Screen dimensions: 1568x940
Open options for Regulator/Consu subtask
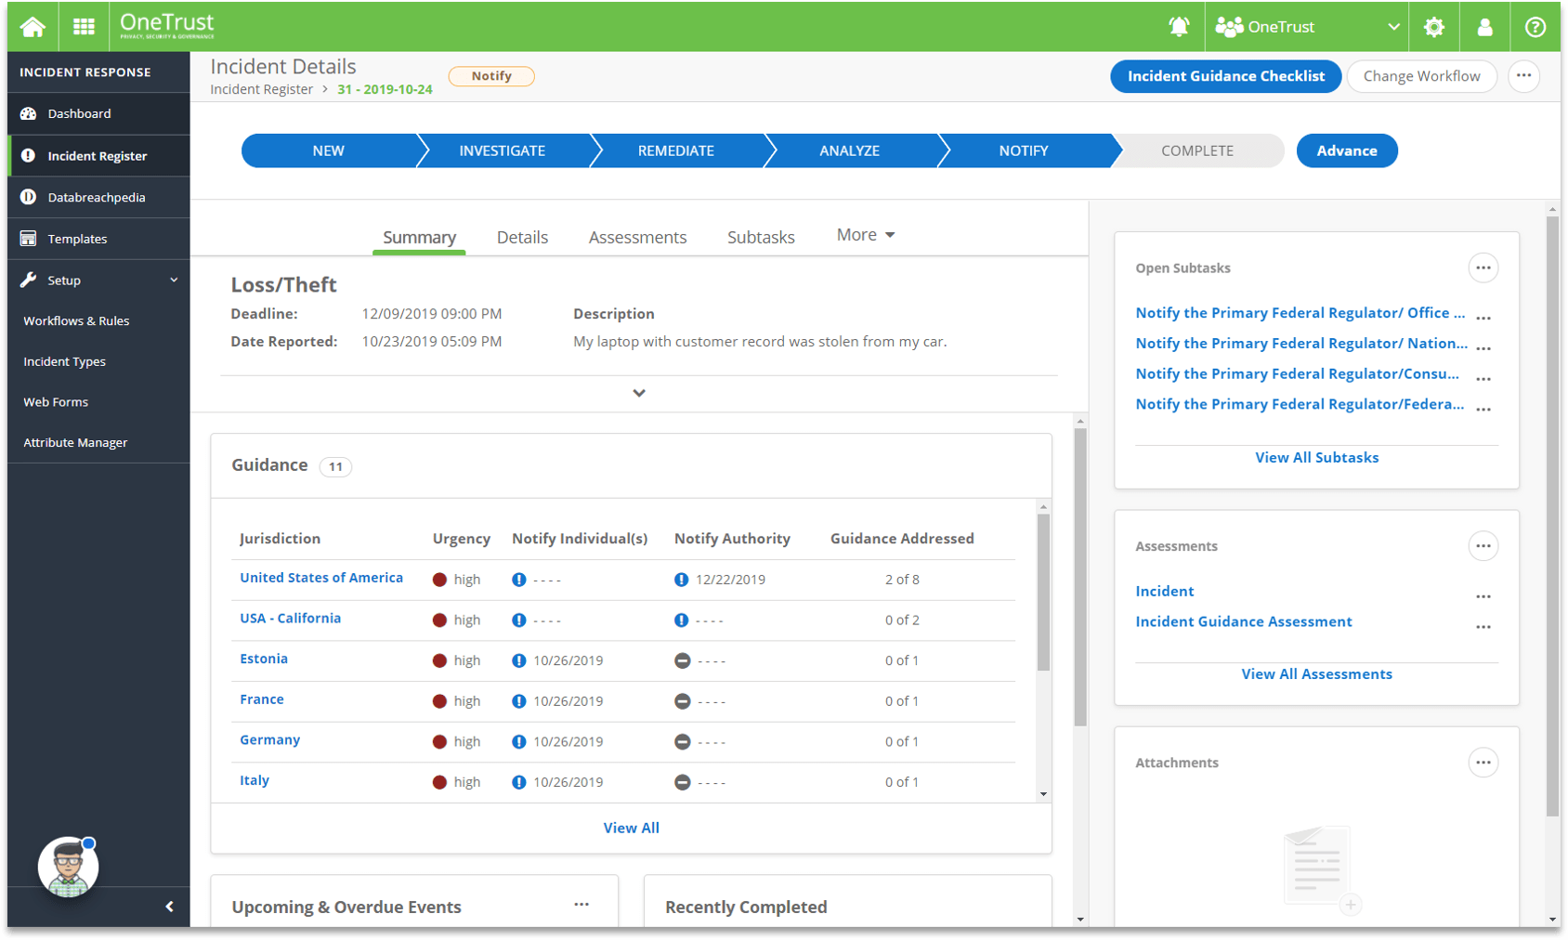coord(1483,379)
